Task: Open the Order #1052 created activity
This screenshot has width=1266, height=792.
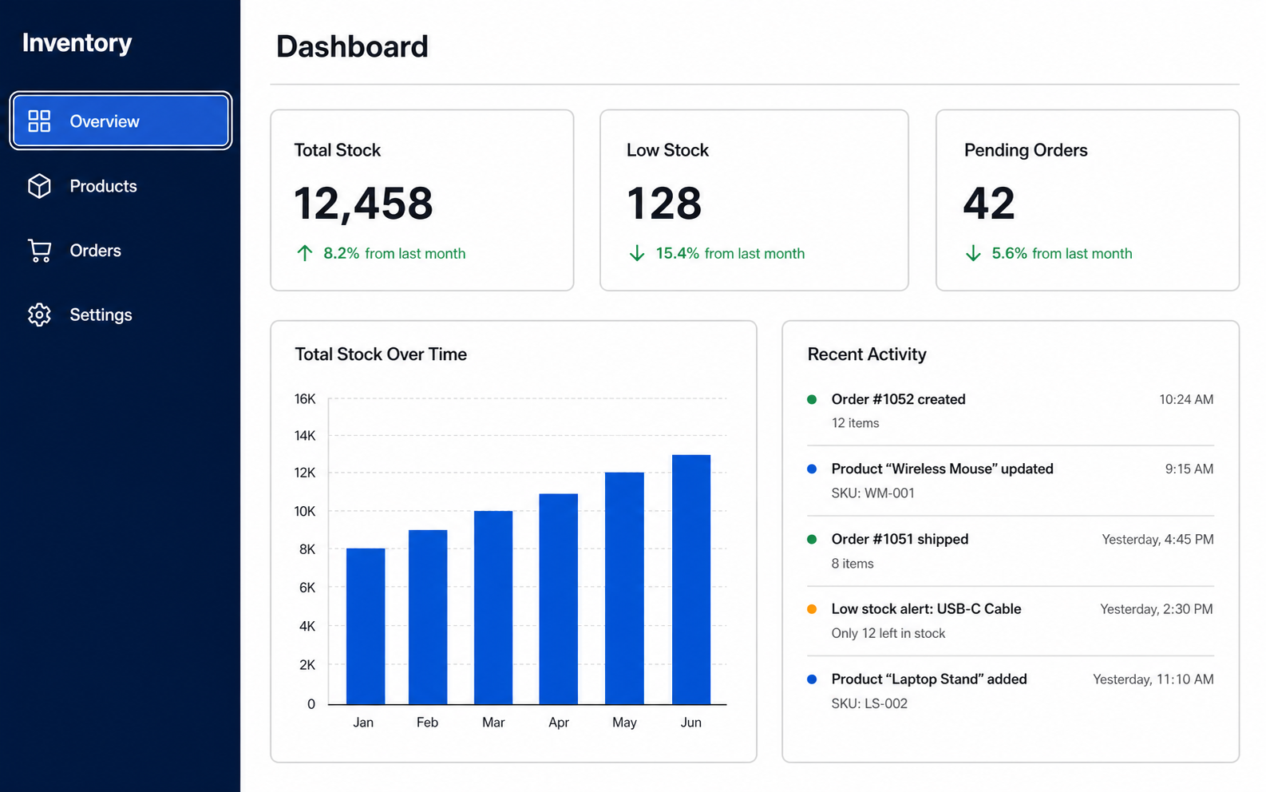Action: coord(1010,410)
